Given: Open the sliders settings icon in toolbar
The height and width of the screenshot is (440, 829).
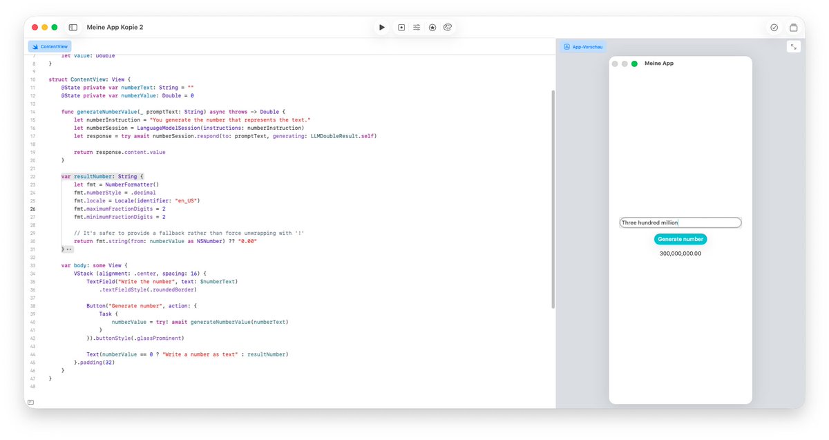Looking at the screenshot, I should click(x=417, y=28).
